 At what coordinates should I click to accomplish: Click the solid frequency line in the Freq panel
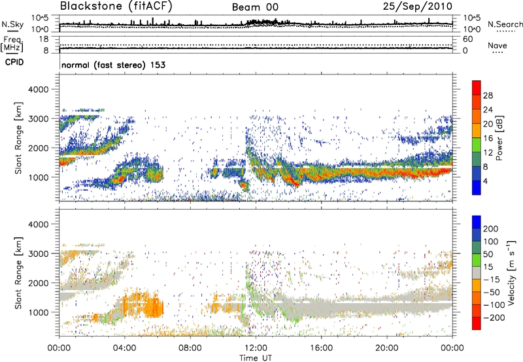(x=256, y=48)
